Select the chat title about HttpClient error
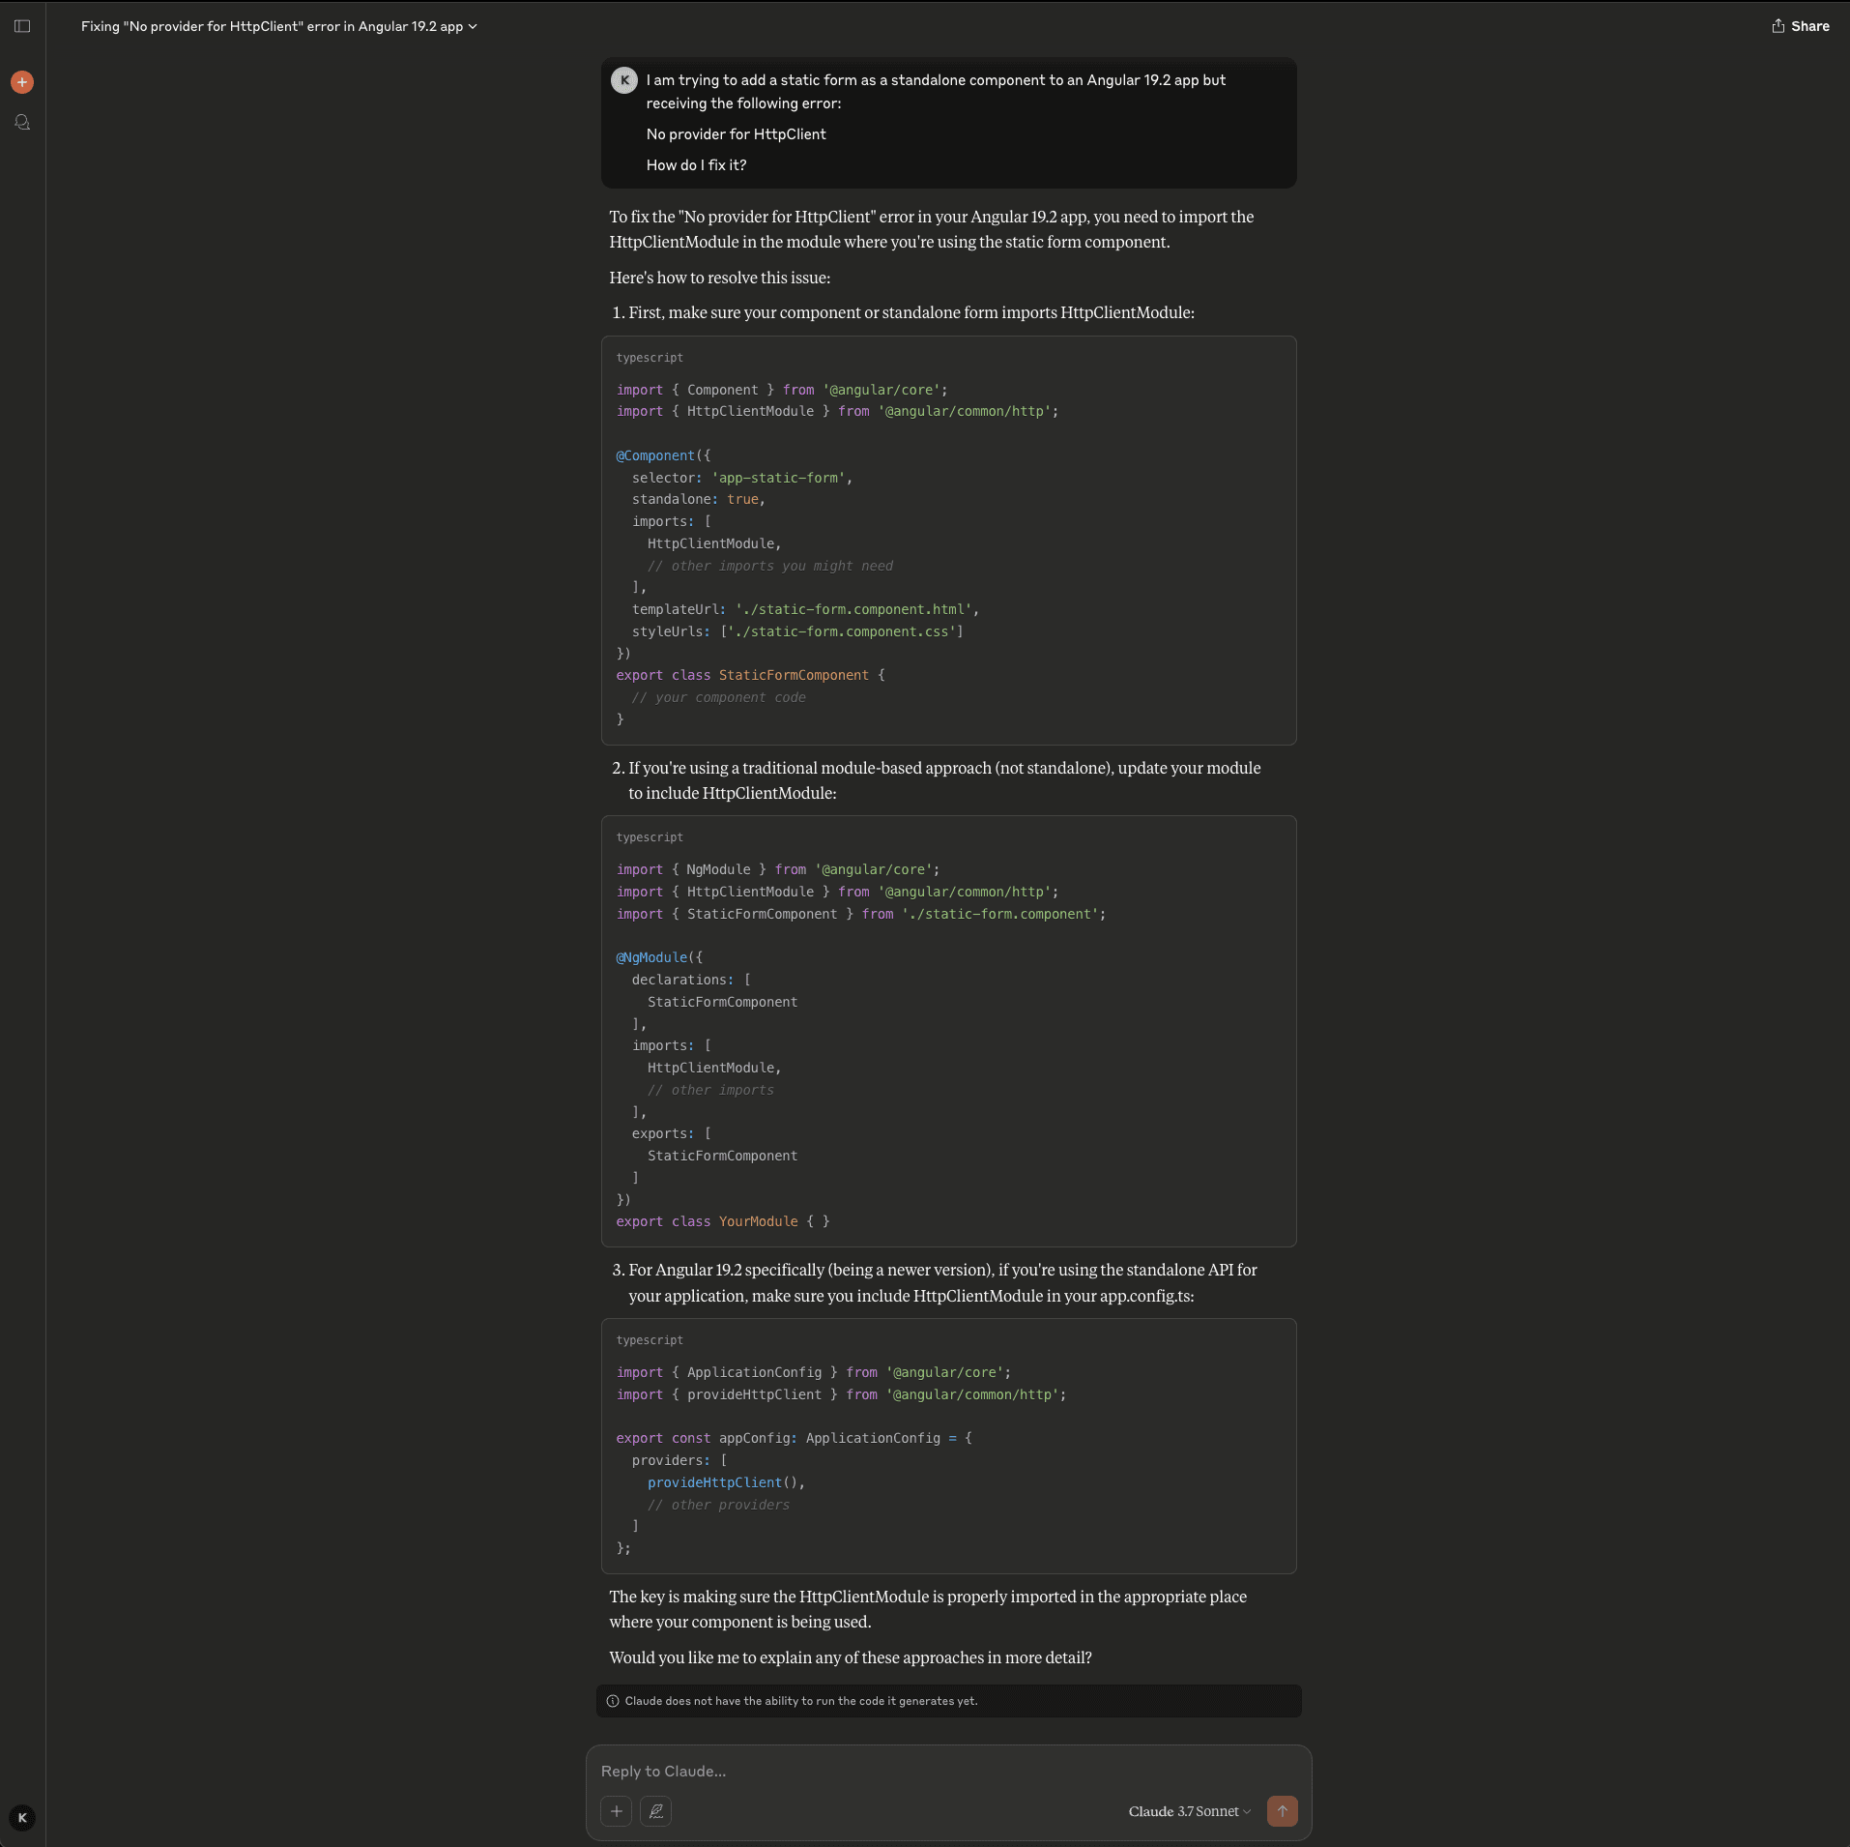Image resolution: width=1850 pixels, height=1847 pixels. [x=272, y=26]
